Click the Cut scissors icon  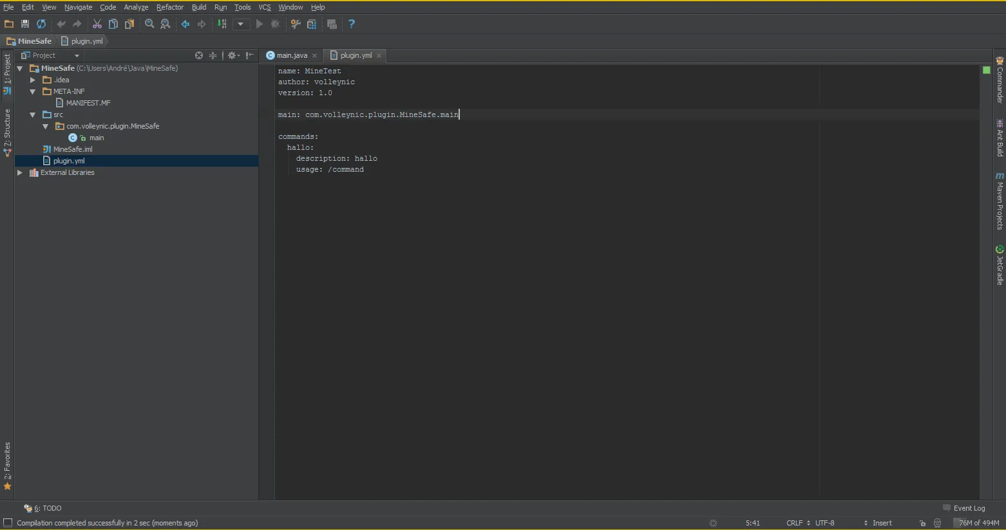coord(97,24)
